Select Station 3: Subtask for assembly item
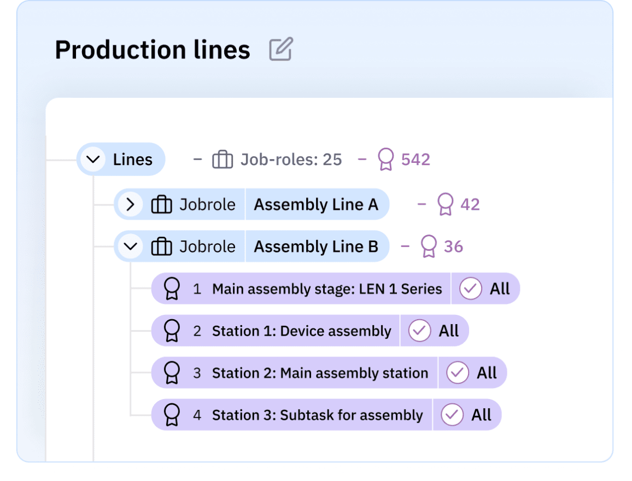This screenshot has height=481, width=632. 317,415
